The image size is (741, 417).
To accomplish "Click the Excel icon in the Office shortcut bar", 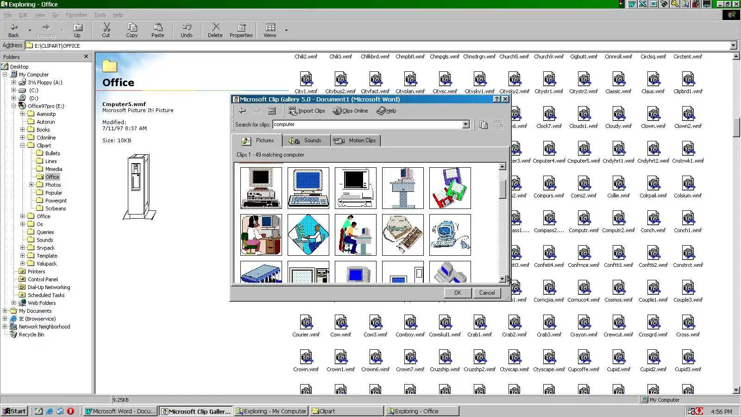I will click(642, 4).
